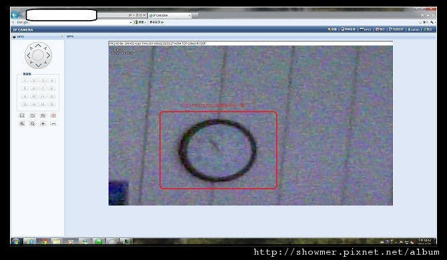Click the PTZ center home button
Viewport: 447px width, 260px height.
[x=38, y=55]
